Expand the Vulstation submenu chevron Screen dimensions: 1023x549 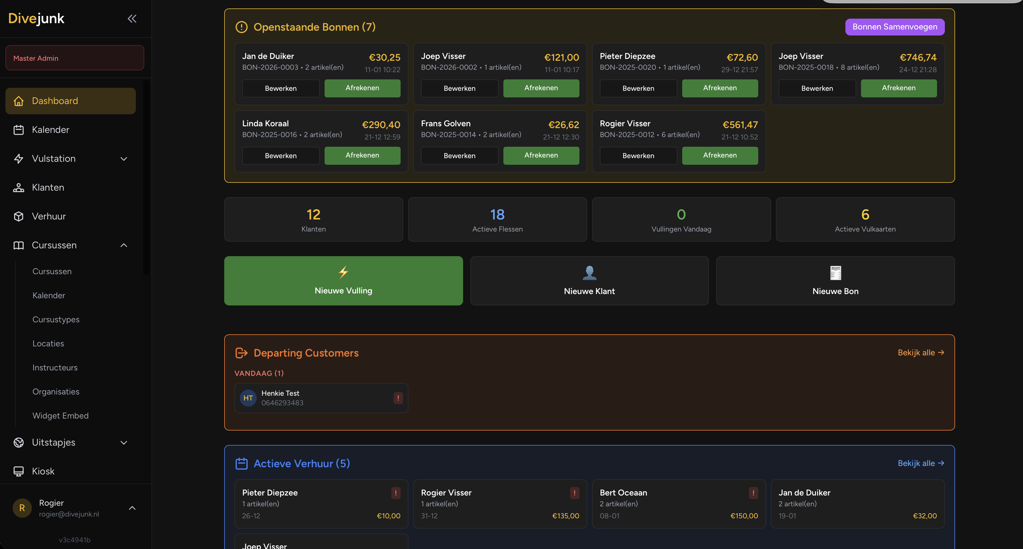(124, 159)
